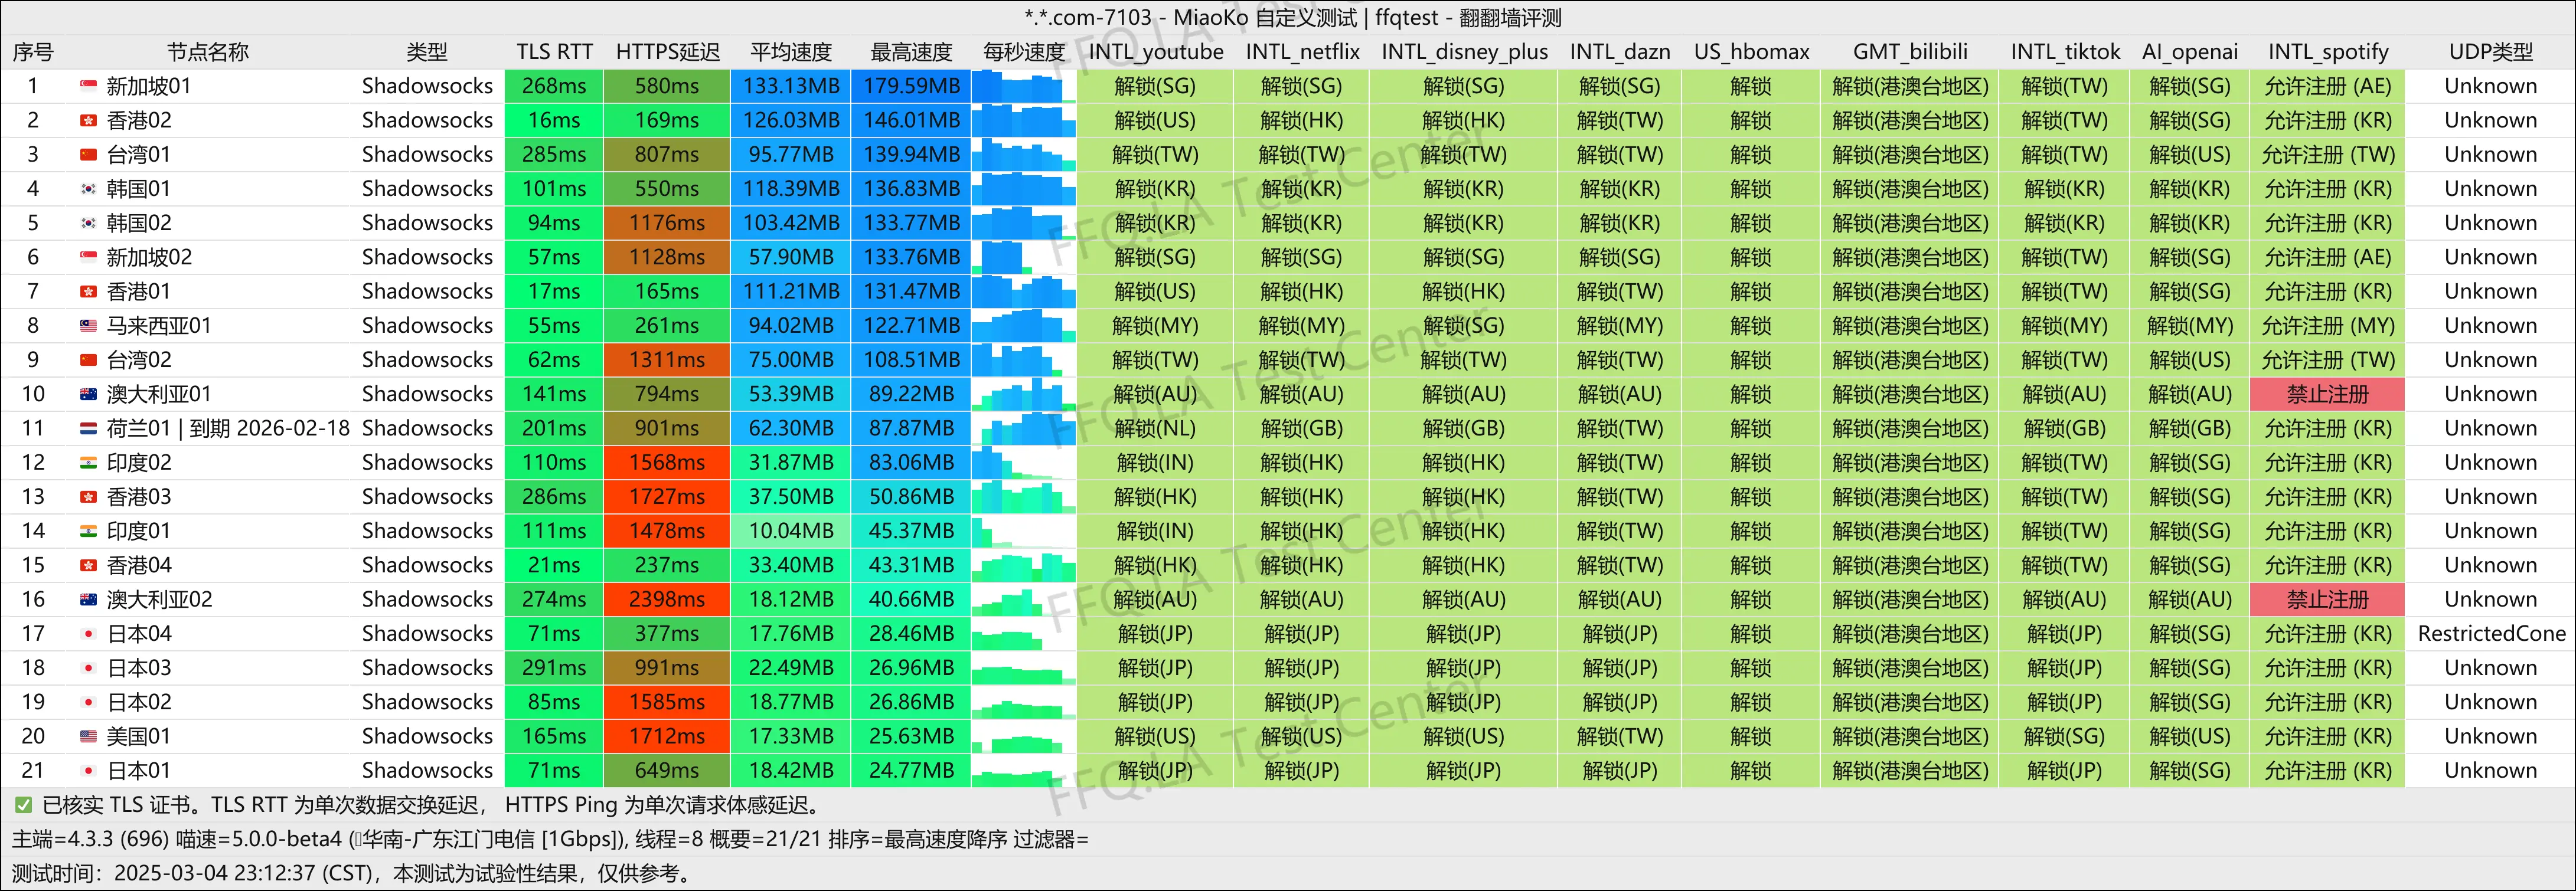
Task: Click the per-second speed chart for 新加坡01
Action: click(x=1023, y=87)
